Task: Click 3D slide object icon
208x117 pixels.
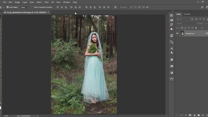Action: [143, 7]
